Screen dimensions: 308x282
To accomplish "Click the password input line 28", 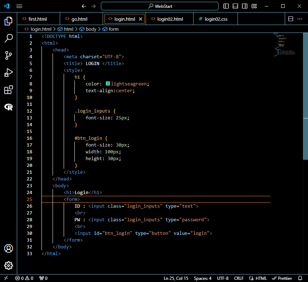I will click(142, 219).
